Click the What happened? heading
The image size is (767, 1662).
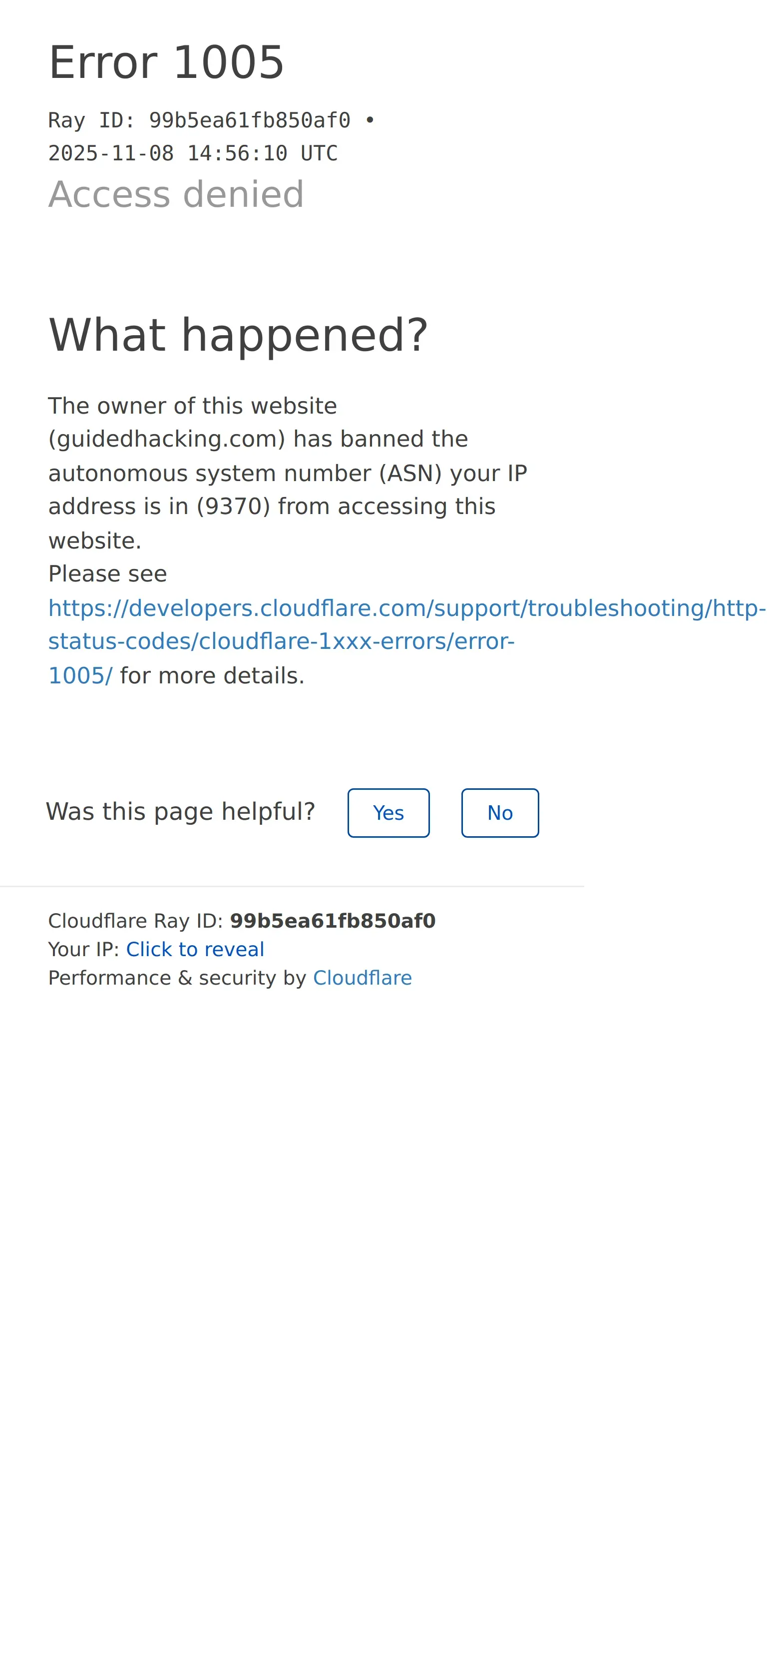pos(238,335)
